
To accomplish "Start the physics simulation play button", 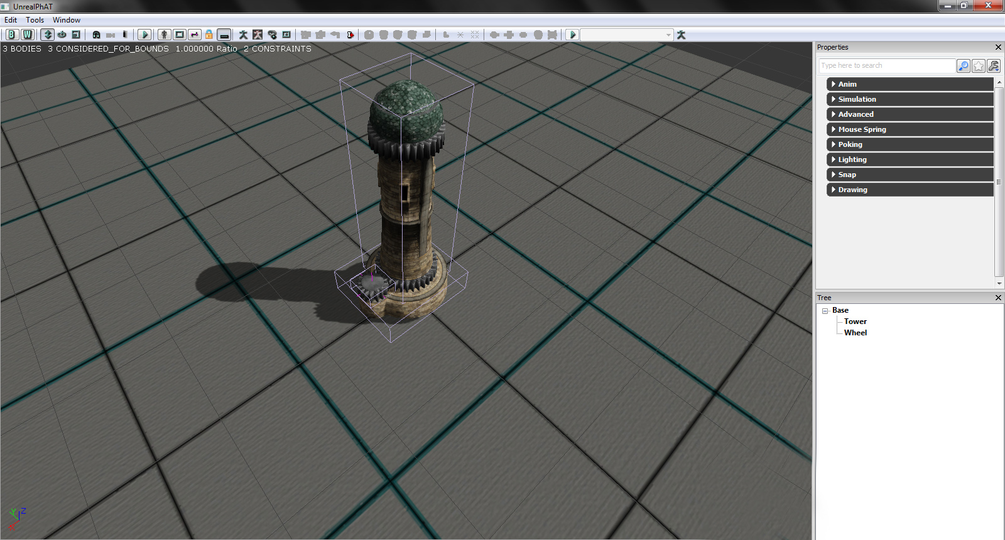I will pyautogui.click(x=144, y=35).
